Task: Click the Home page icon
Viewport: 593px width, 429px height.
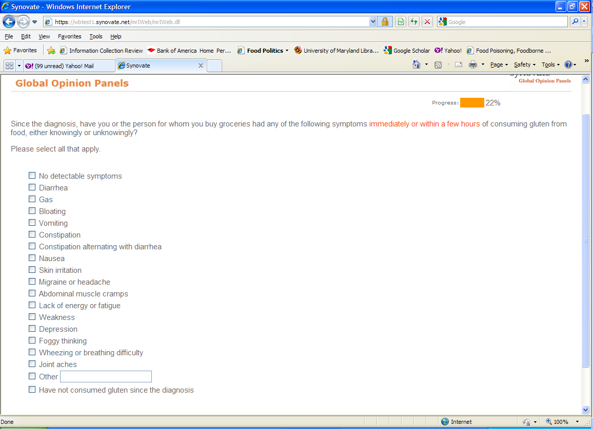Action: click(417, 65)
